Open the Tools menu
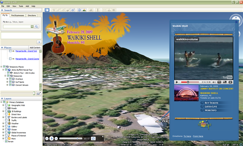This screenshot has height=146, width=243. (x=21, y=6)
